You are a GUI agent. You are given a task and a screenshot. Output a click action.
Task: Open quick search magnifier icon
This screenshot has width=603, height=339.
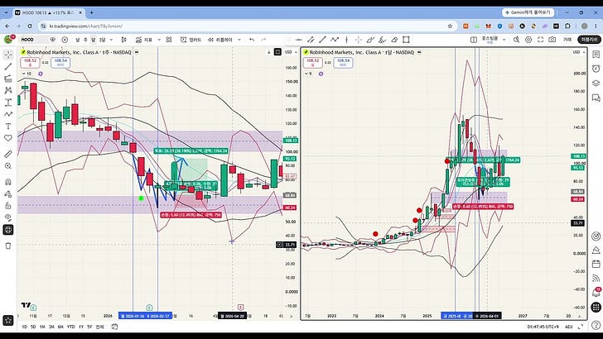[517, 40]
